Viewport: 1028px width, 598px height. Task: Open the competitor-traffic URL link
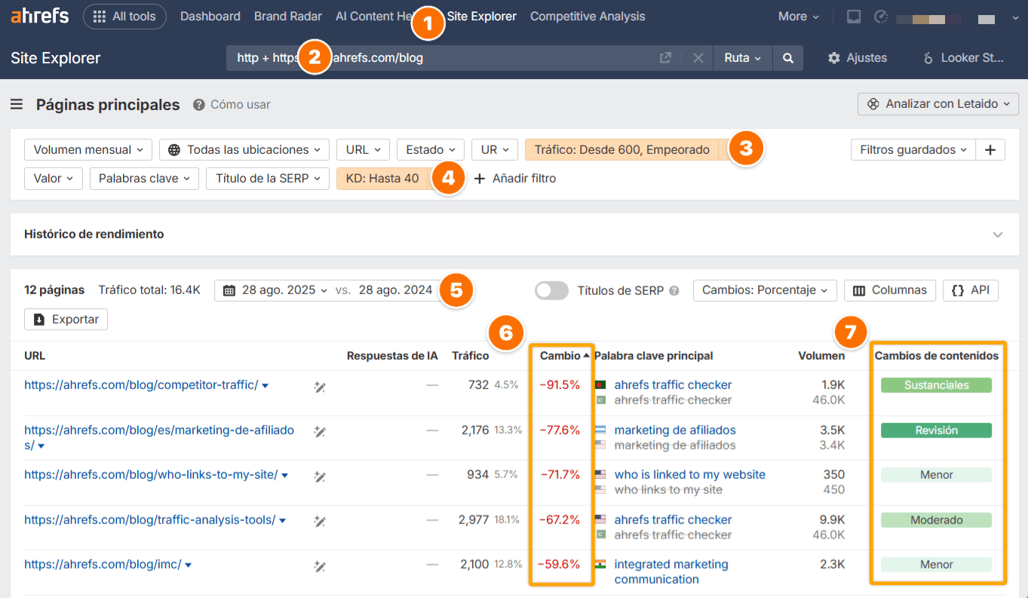tap(141, 385)
